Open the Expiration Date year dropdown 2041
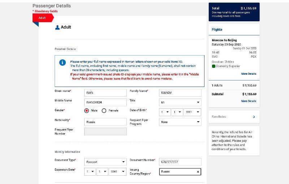289x184 pixels. pyautogui.click(x=118, y=172)
